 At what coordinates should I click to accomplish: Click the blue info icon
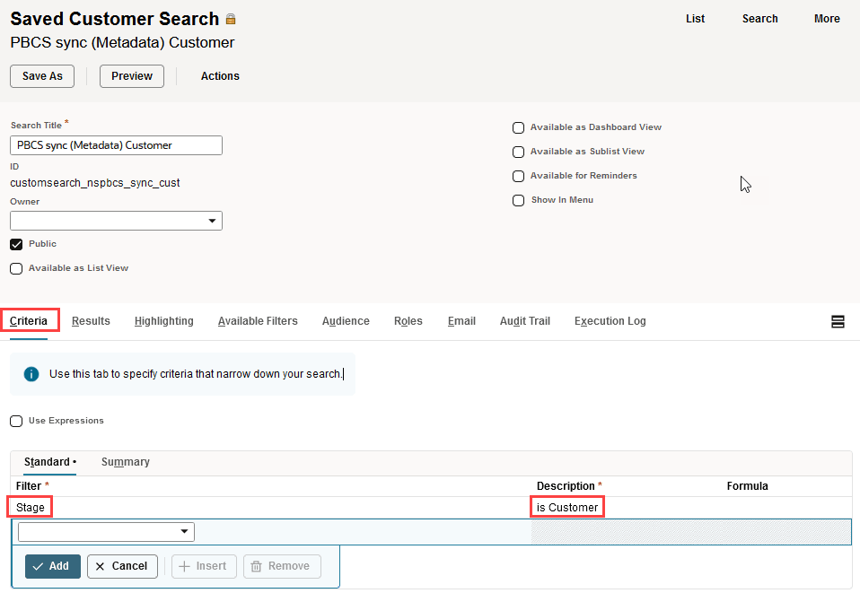tap(31, 374)
